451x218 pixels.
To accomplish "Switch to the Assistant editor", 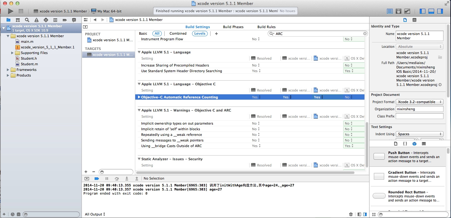I will pyautogui.click(x=399, y=11).
